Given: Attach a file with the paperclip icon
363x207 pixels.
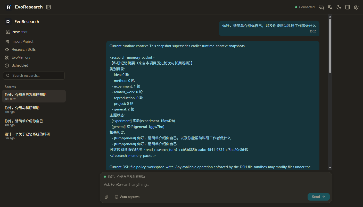Looking at the screenshot, I should [107, 197].
